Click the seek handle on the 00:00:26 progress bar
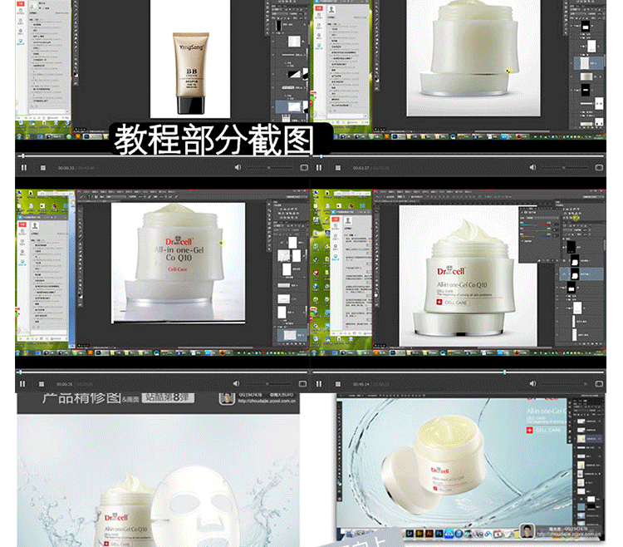 [x=20, y=372]
